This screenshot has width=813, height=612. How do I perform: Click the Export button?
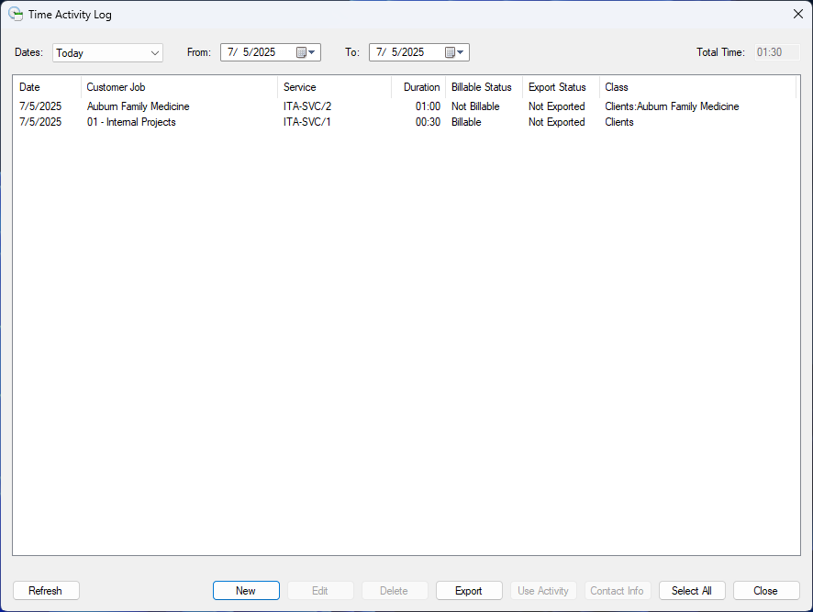[469, 591]
